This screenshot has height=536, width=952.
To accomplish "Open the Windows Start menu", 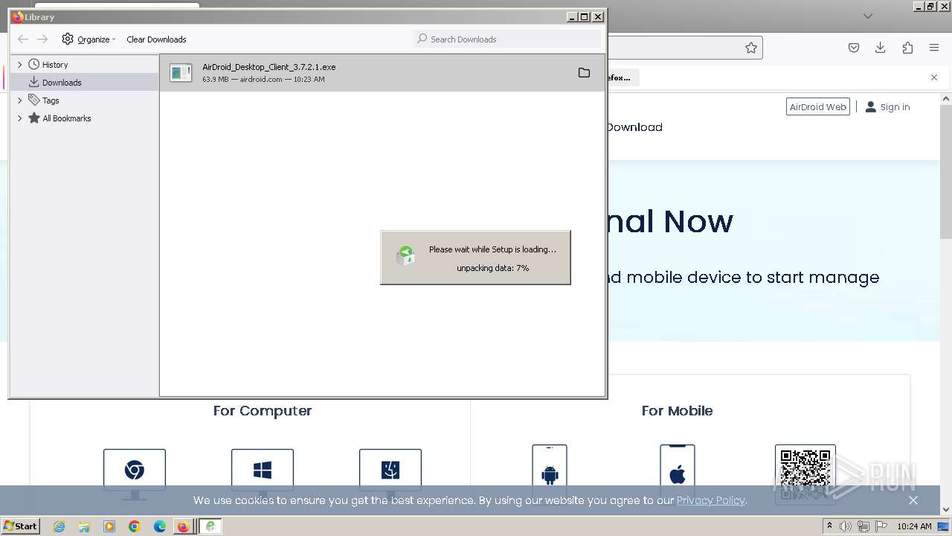I will (x=20, y=526).
